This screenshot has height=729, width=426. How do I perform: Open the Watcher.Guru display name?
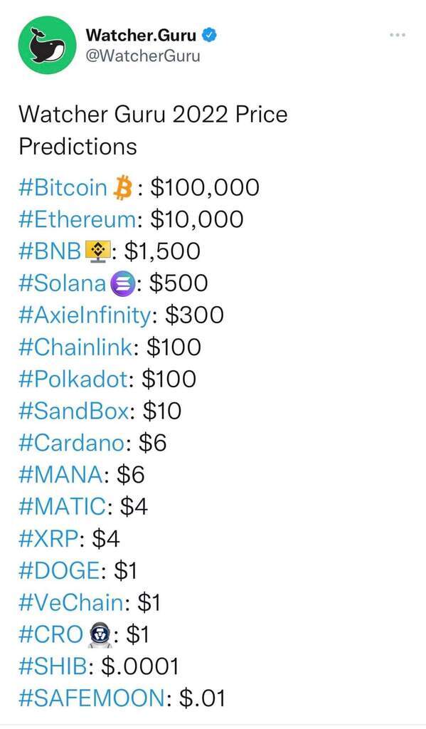click(142, 35)
